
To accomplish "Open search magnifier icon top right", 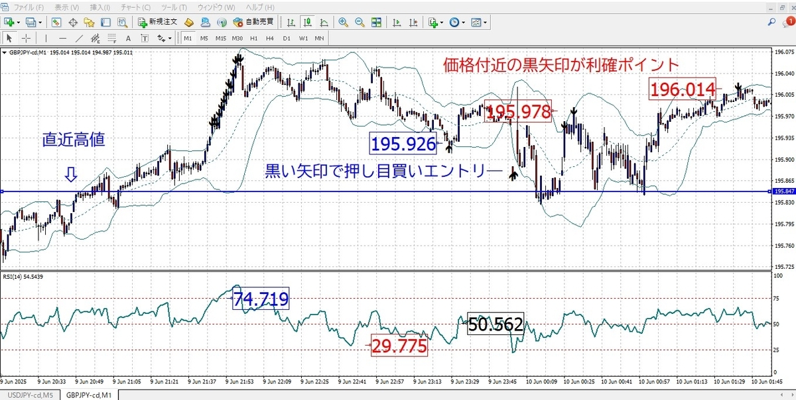I will [x=772, y=22].
